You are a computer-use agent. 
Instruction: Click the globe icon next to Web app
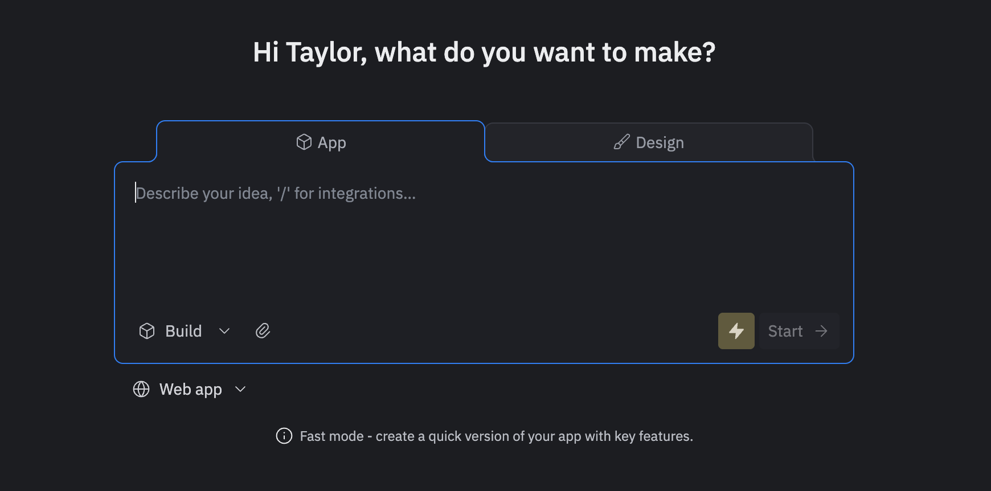(x=141, y=389)
